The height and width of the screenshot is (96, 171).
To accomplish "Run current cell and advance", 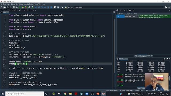I will tap(26, 7).
